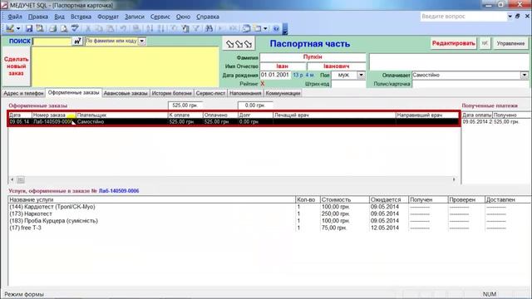Image resolution: width=532 pixels, height=299 pixels.
Task: Click the three-arrows button beside Паспортная часть
Action: coord(239,44)
